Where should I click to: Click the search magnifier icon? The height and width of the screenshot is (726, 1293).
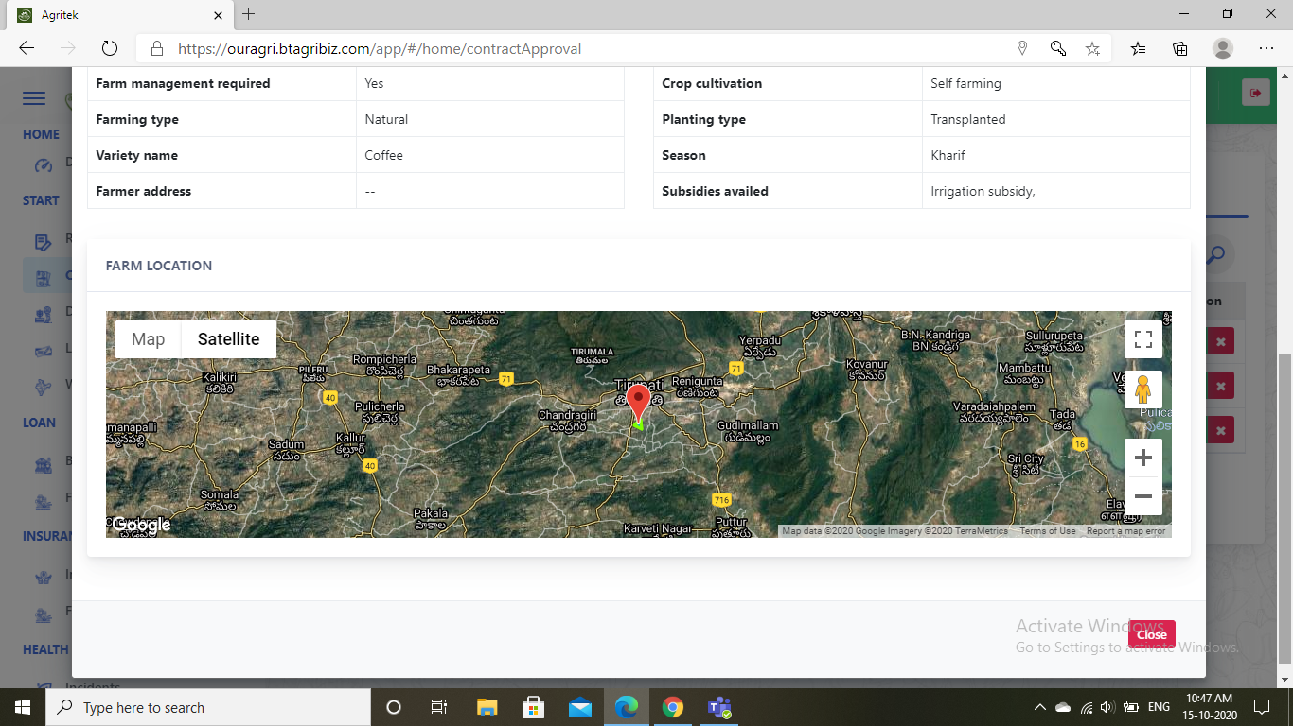tap(1216, 254)
